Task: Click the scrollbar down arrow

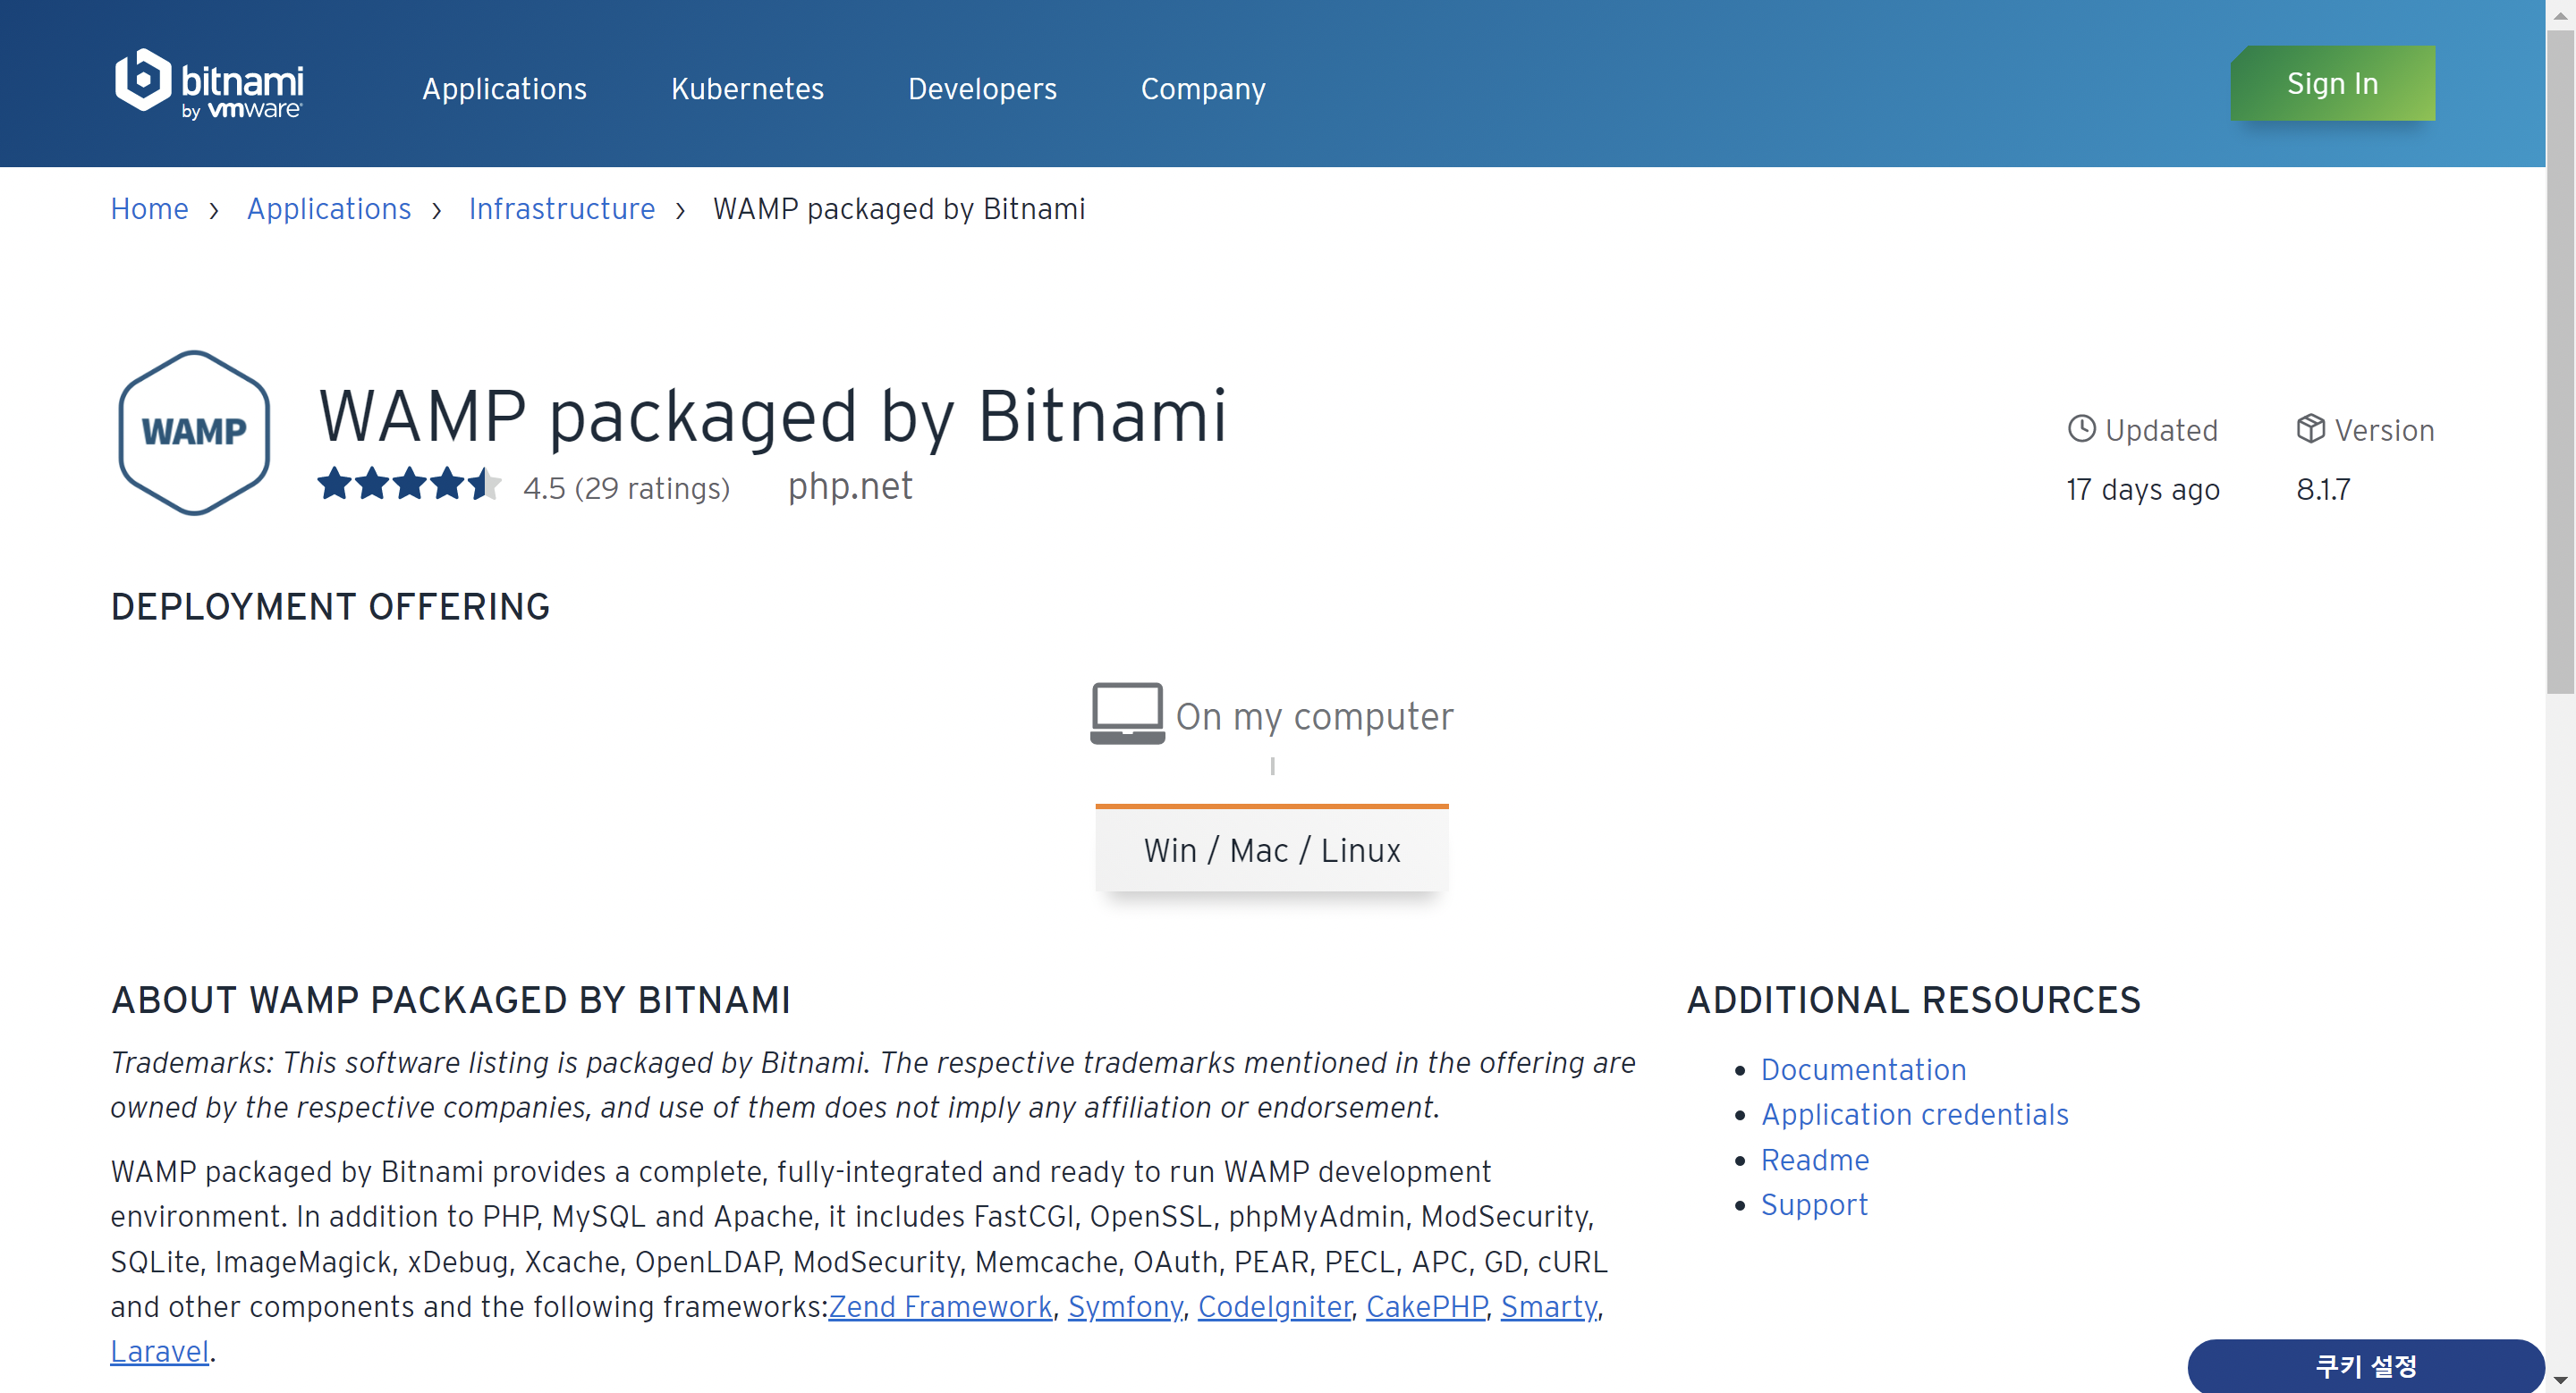Action: [2560, 1379]
